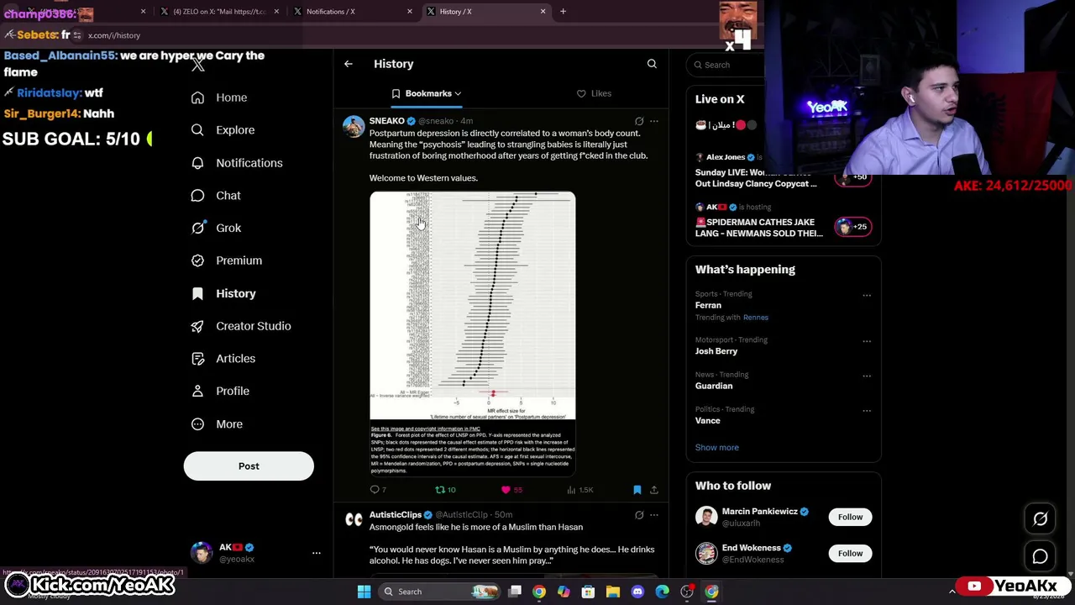Show hidden system tray icons
This screenshot has height=605, width=1075.
point(952,592)
